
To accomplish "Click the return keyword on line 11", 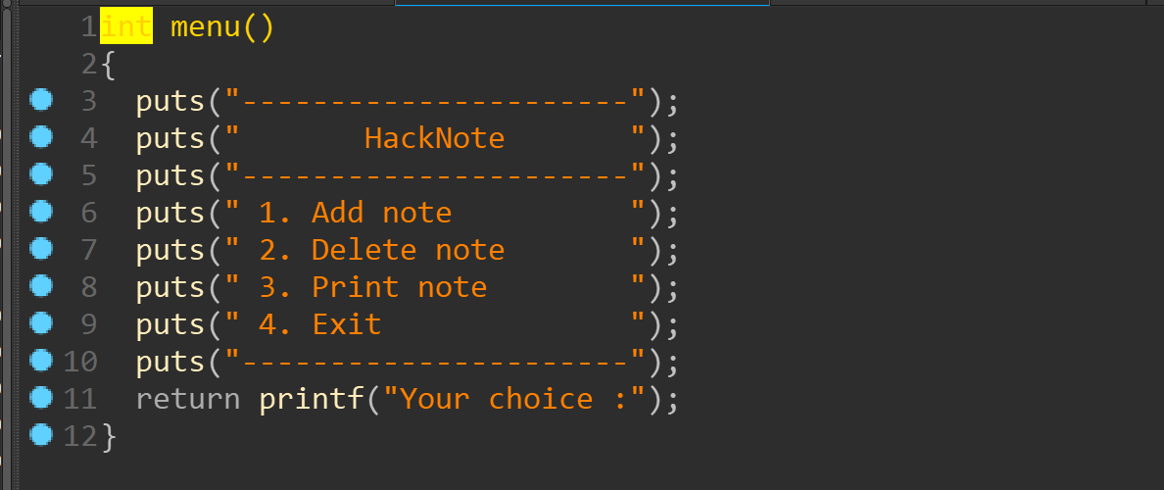I will [x=188, y=400].
